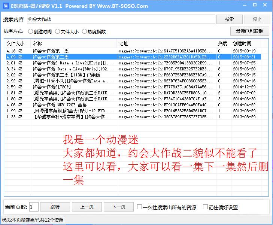Focus the 搜索内容 input field
This screenshot has width=273, height=225.
121,19
